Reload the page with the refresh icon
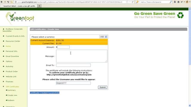 (x=133, y=2)
